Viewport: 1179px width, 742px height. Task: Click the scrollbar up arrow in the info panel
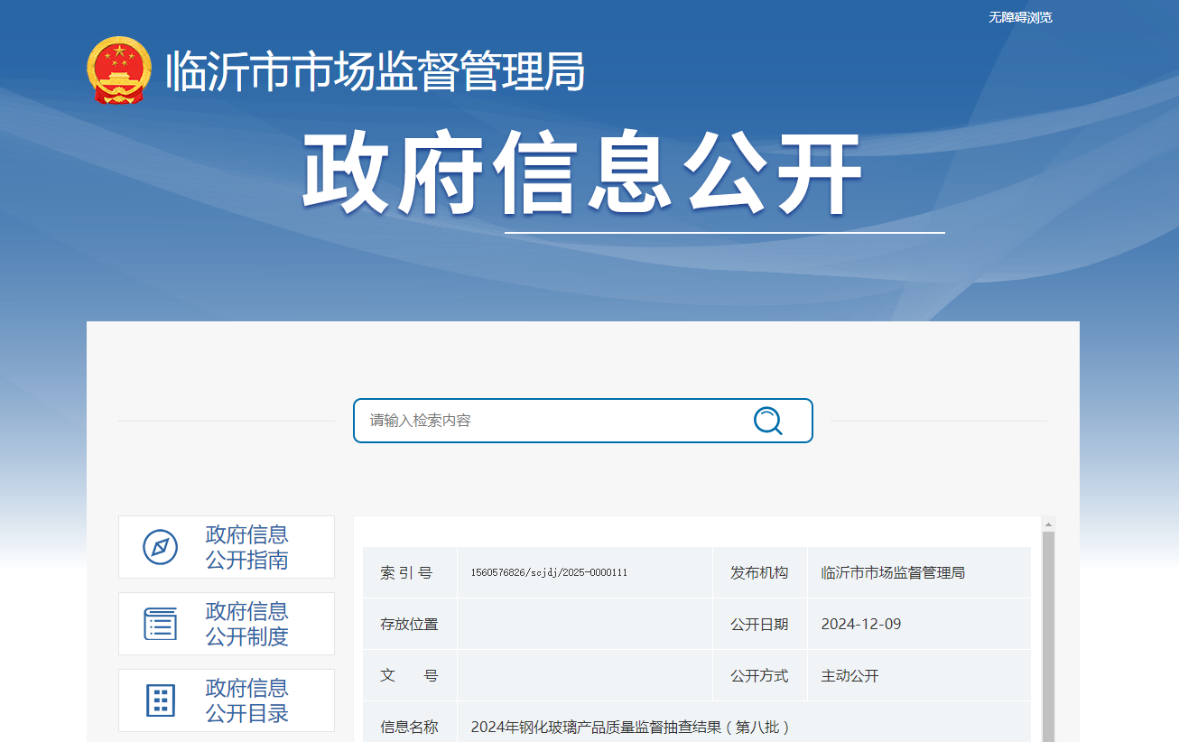pos(1048,524)
